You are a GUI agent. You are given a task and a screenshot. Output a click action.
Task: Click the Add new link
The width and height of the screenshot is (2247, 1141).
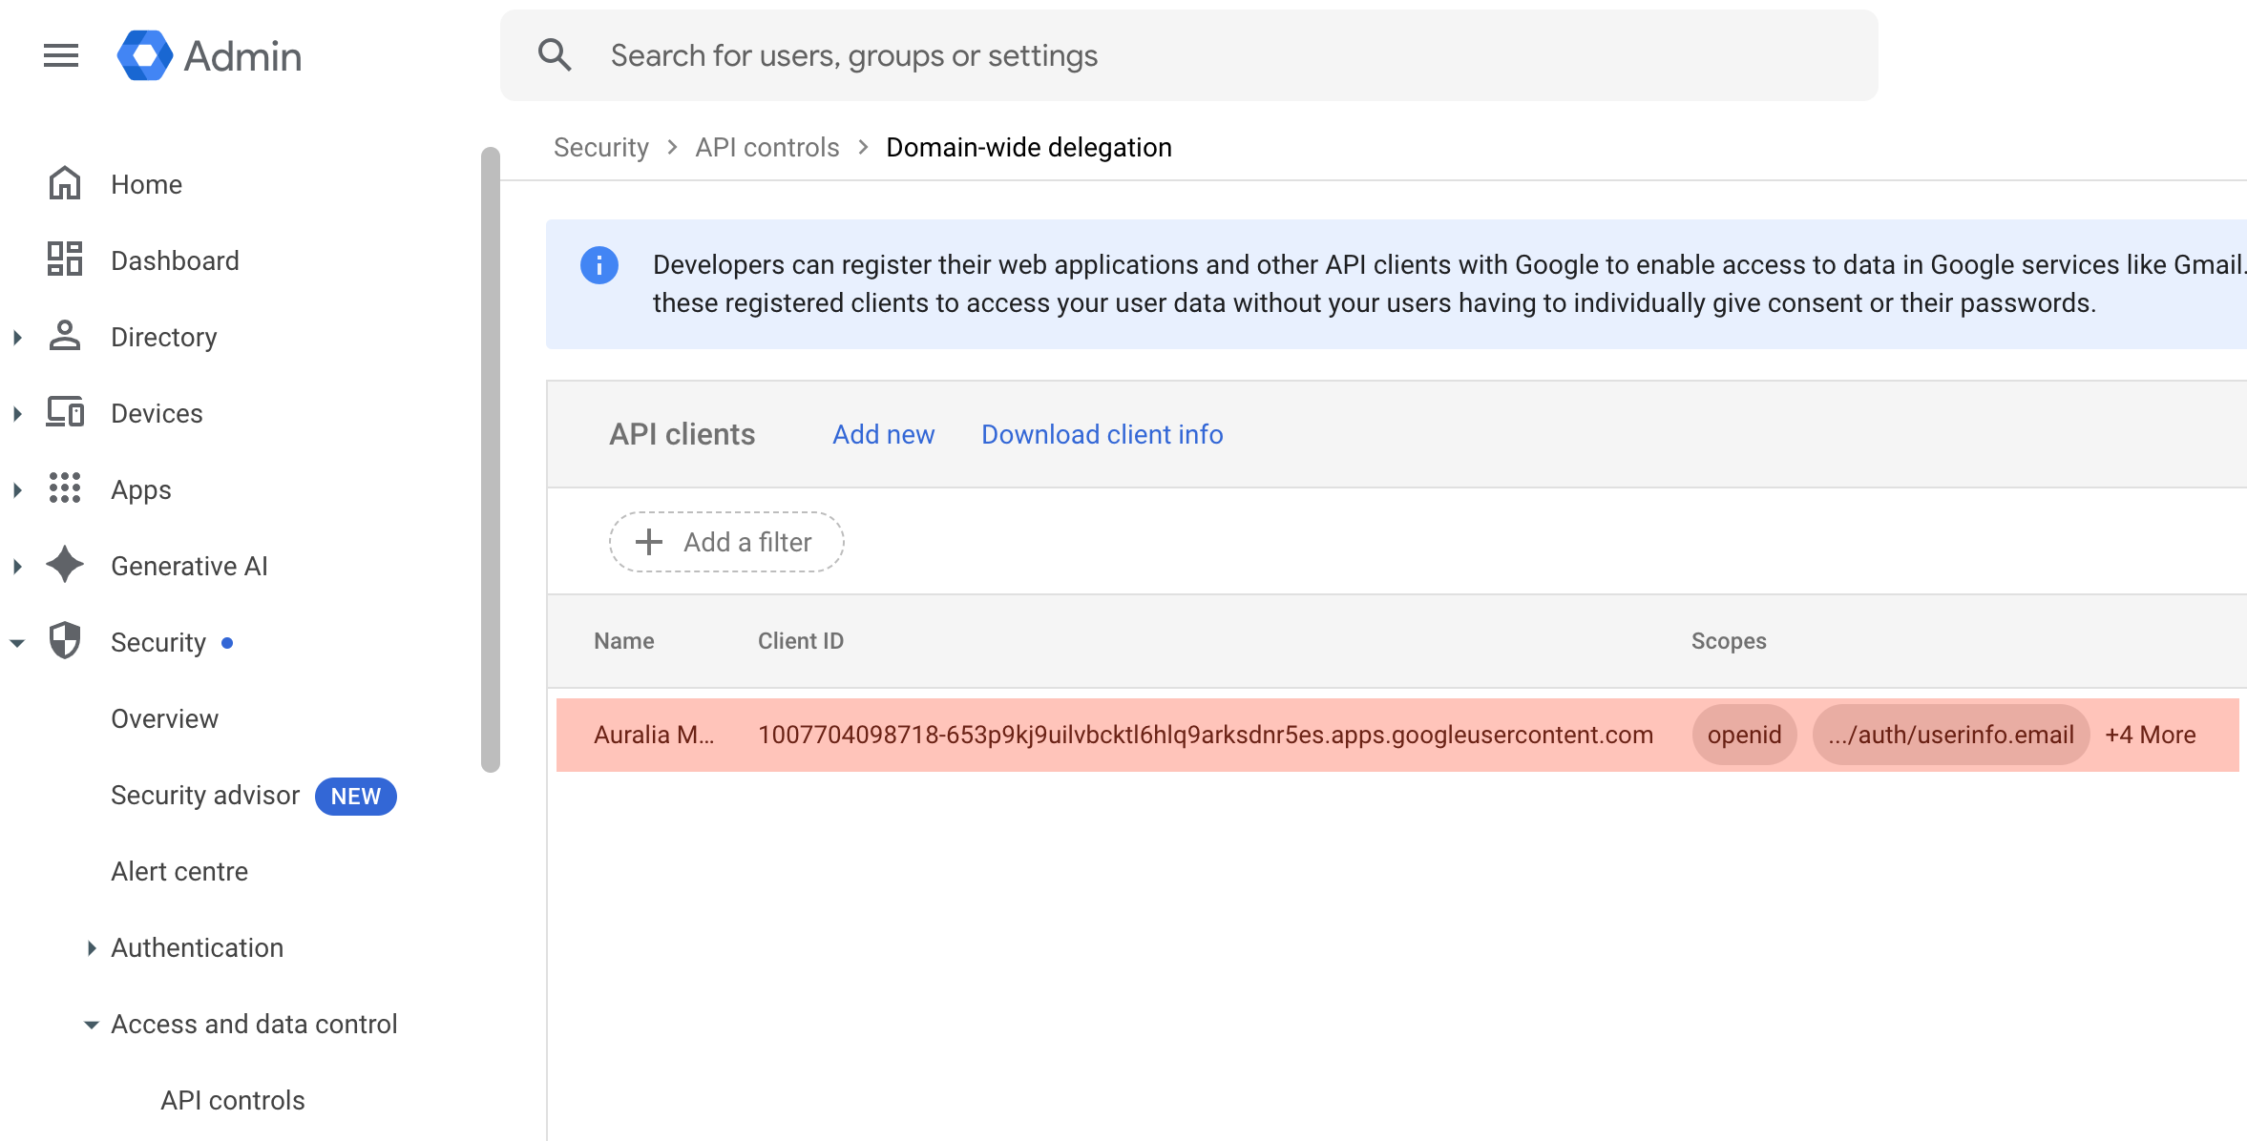tap(883, 434)
